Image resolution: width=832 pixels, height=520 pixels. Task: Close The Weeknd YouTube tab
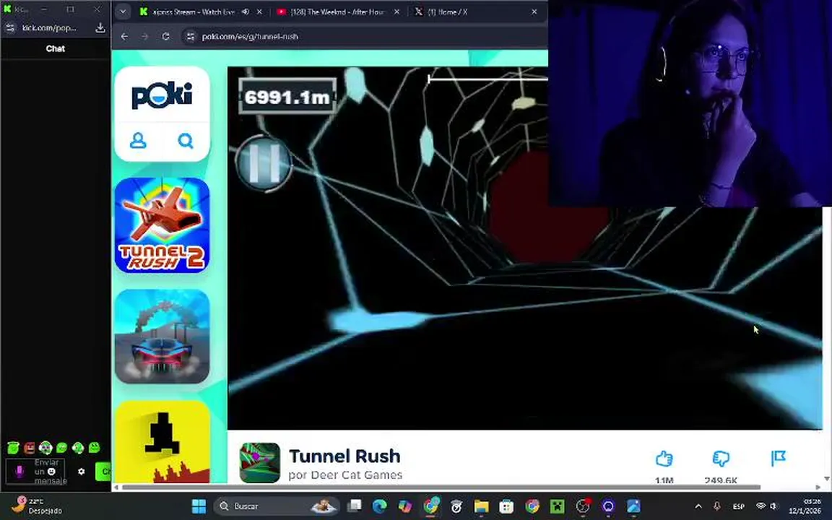click(x=396, y=12)
